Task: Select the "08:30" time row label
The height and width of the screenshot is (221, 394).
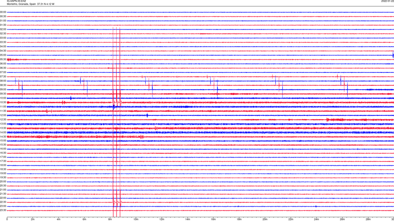Action: point(3,85)
